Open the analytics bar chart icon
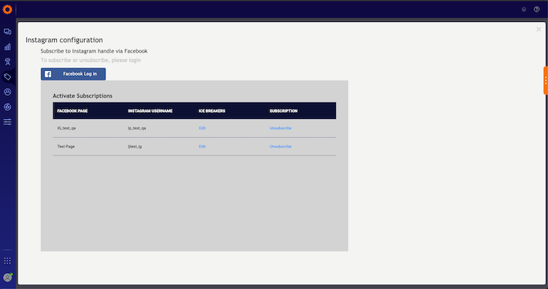The image size is (548, 289). pos(7,47)
